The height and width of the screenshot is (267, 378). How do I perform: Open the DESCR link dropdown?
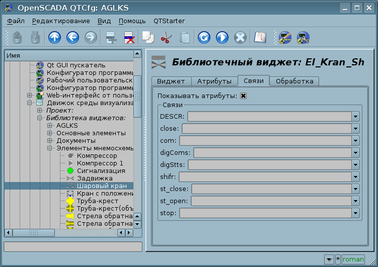pos(355,117)
